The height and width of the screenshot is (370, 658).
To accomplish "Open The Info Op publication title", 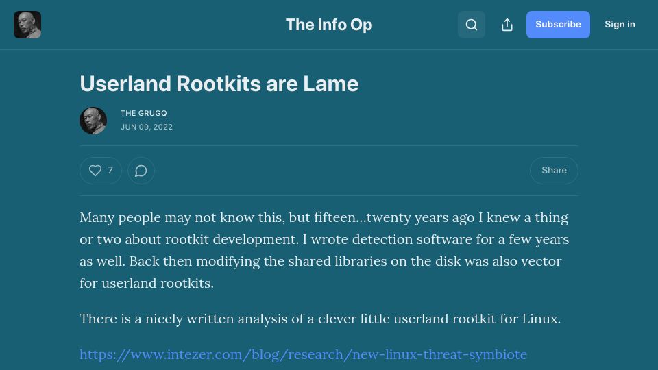I will (329, 25).
